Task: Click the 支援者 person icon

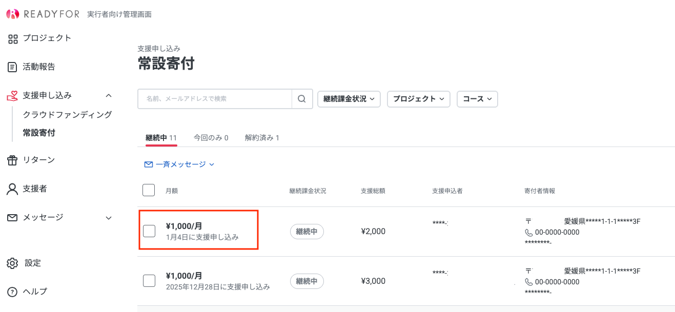Action: 12,189
